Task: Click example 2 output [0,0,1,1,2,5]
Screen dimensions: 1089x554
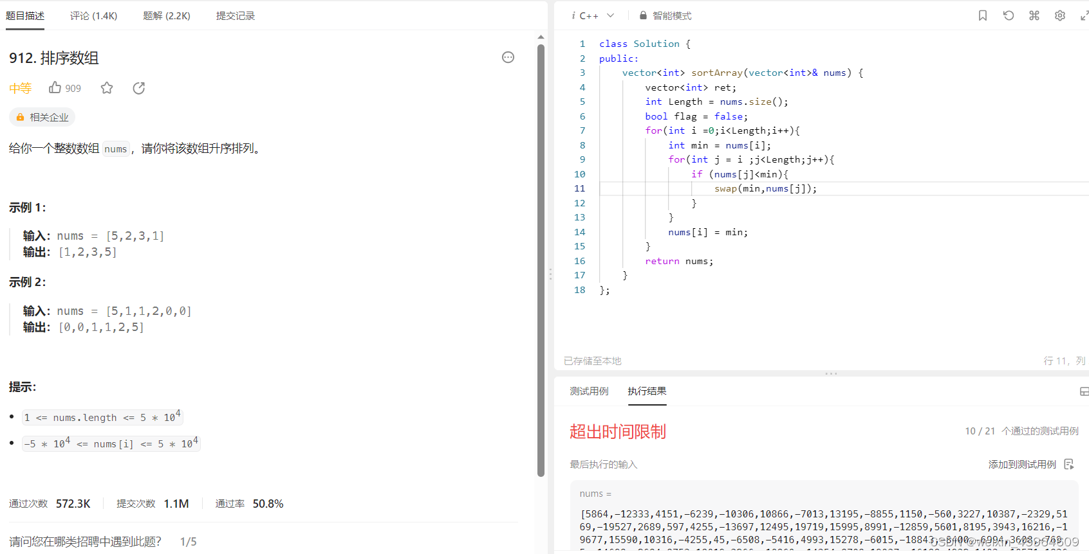Action: pos(101,327)
